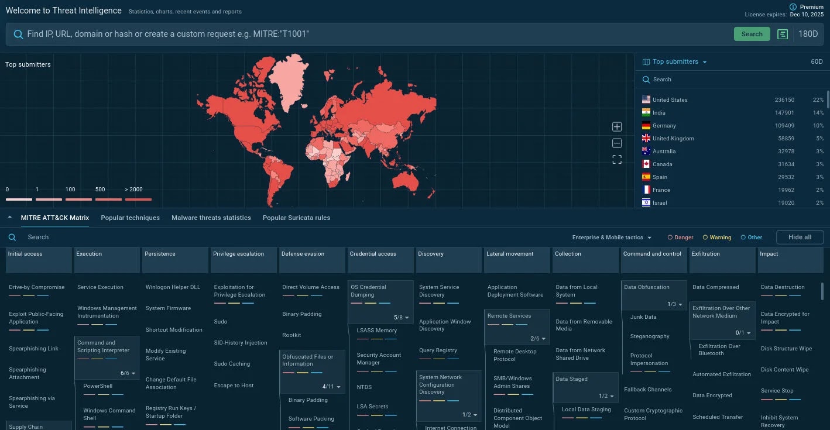Open the PowerShell technique

[98, 386]
